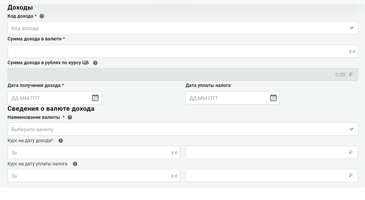Open calendar for Дата уплаты налога
This screenshot has height=200, width=365.
[x=273, y=98]
